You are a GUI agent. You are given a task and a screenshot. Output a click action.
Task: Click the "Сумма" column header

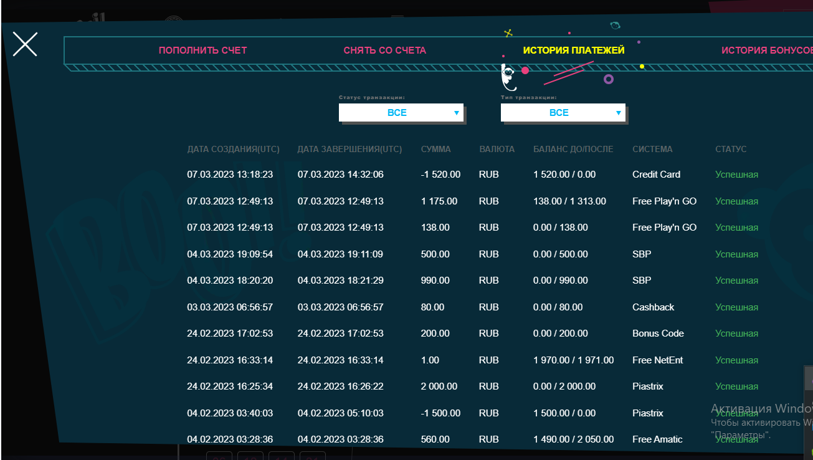point(435,150)
